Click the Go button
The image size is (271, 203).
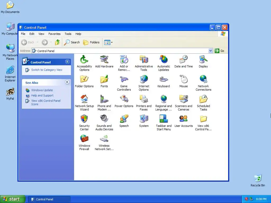click(219, 51)
